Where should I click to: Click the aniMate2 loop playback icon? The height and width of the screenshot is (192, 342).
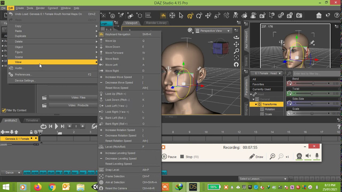[x=43, y=126]
